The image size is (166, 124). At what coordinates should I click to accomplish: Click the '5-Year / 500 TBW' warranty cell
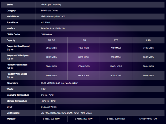click(x=51, y=119)
